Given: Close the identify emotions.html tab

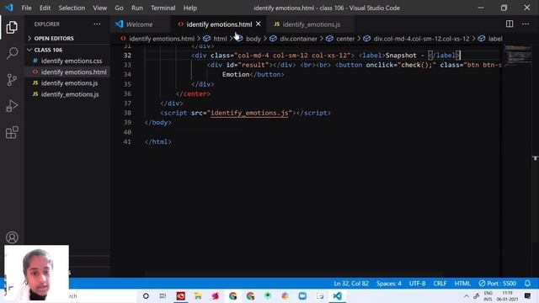Looking at the screenshot, I should click(259, 24).
